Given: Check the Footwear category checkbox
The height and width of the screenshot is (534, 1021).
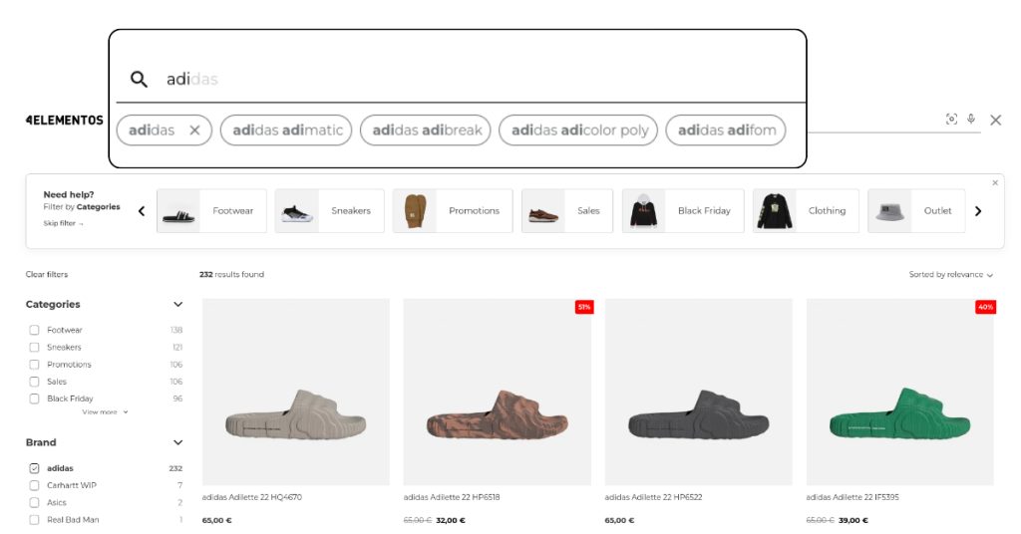Looking at the screenshot, I should (x=34, y=330).
